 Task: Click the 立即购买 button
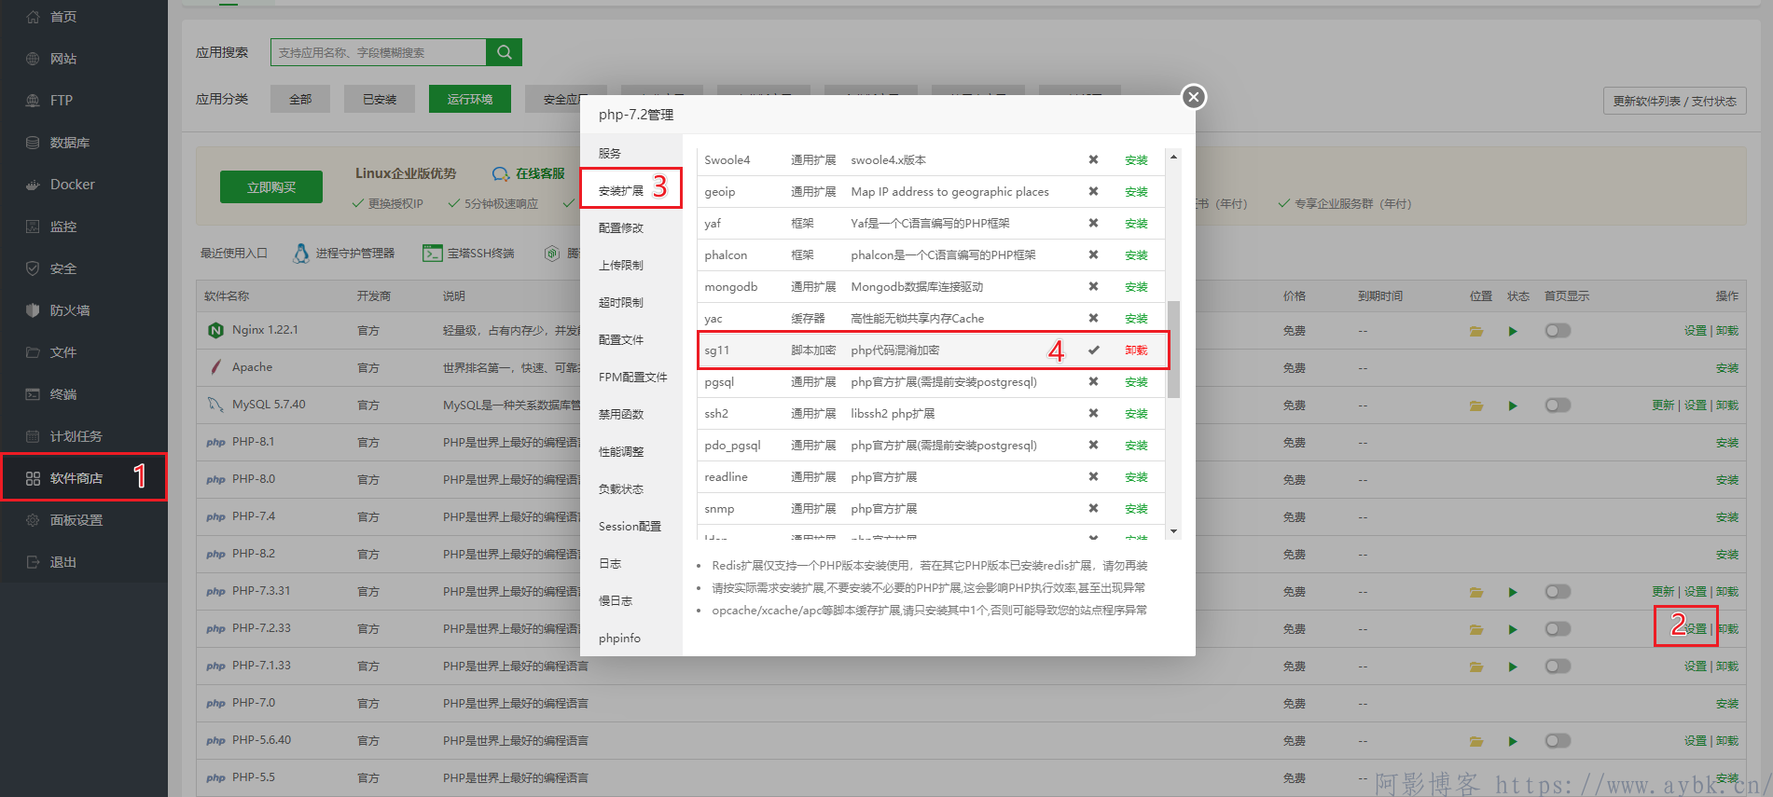click(271, 186)
